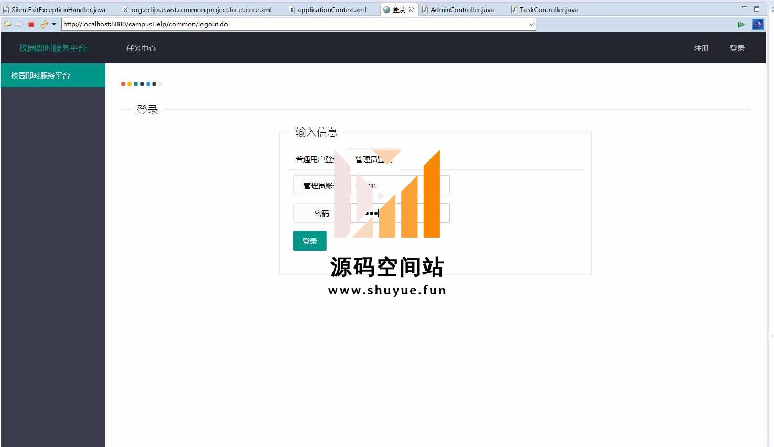Screen dimensions: 774x447
Task: Click the 密码 password input field
Action: pos(400,213)
